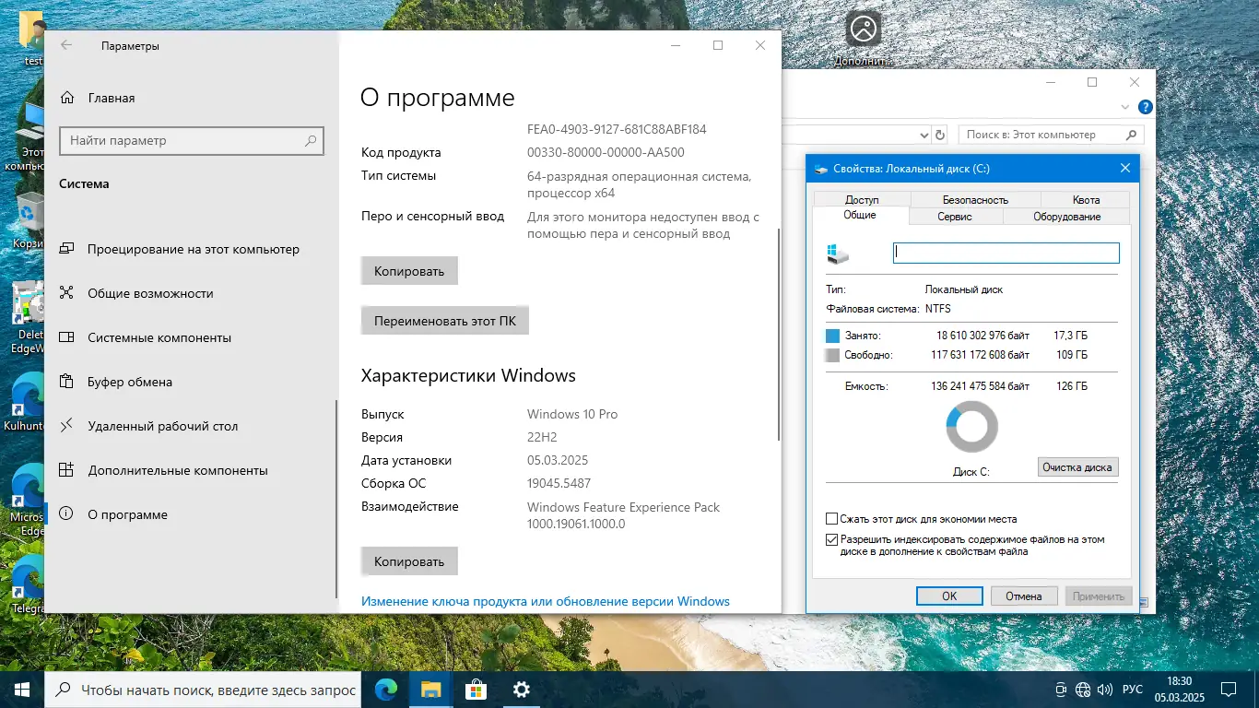Image resolution: width=1259 pixels, height=708 pixels.
Task: Click the Settings gear on the taskbar
Action: click(x=521, y=690)
